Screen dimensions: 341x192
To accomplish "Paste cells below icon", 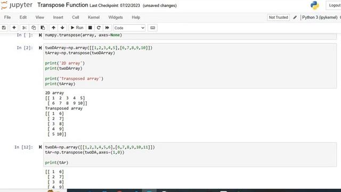I will [x=43, y=28].
